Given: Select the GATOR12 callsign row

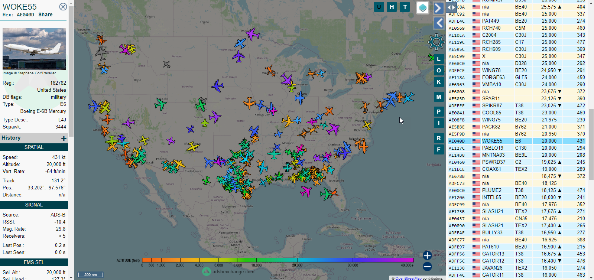Looking at the screenshot, I should [x=517, y=261].
